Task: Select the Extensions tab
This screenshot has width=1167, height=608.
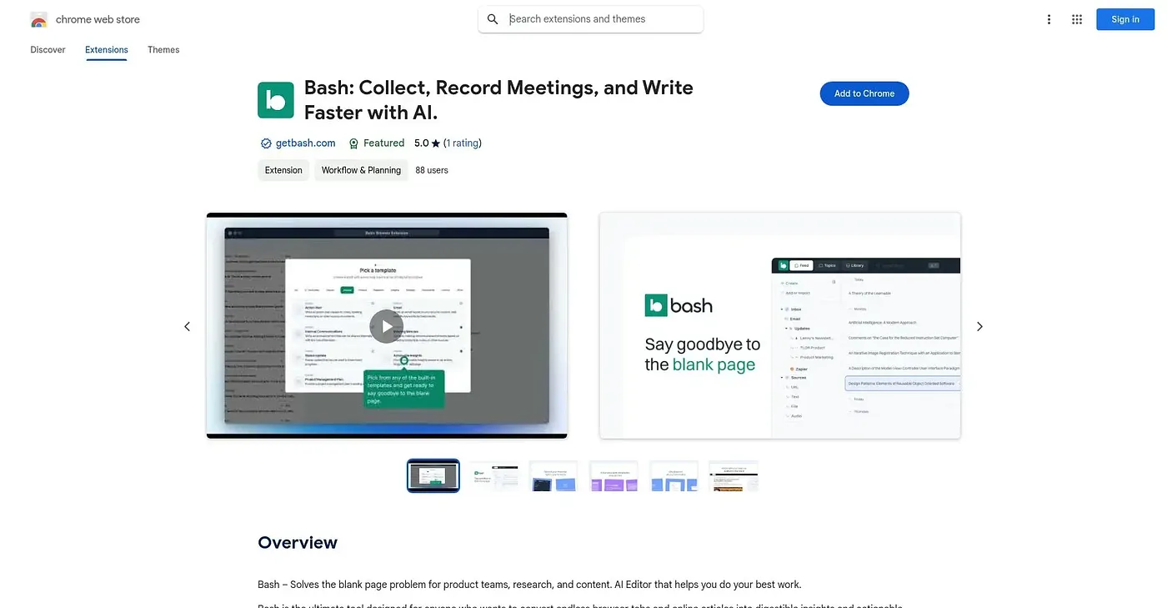Action: point(107,50)
